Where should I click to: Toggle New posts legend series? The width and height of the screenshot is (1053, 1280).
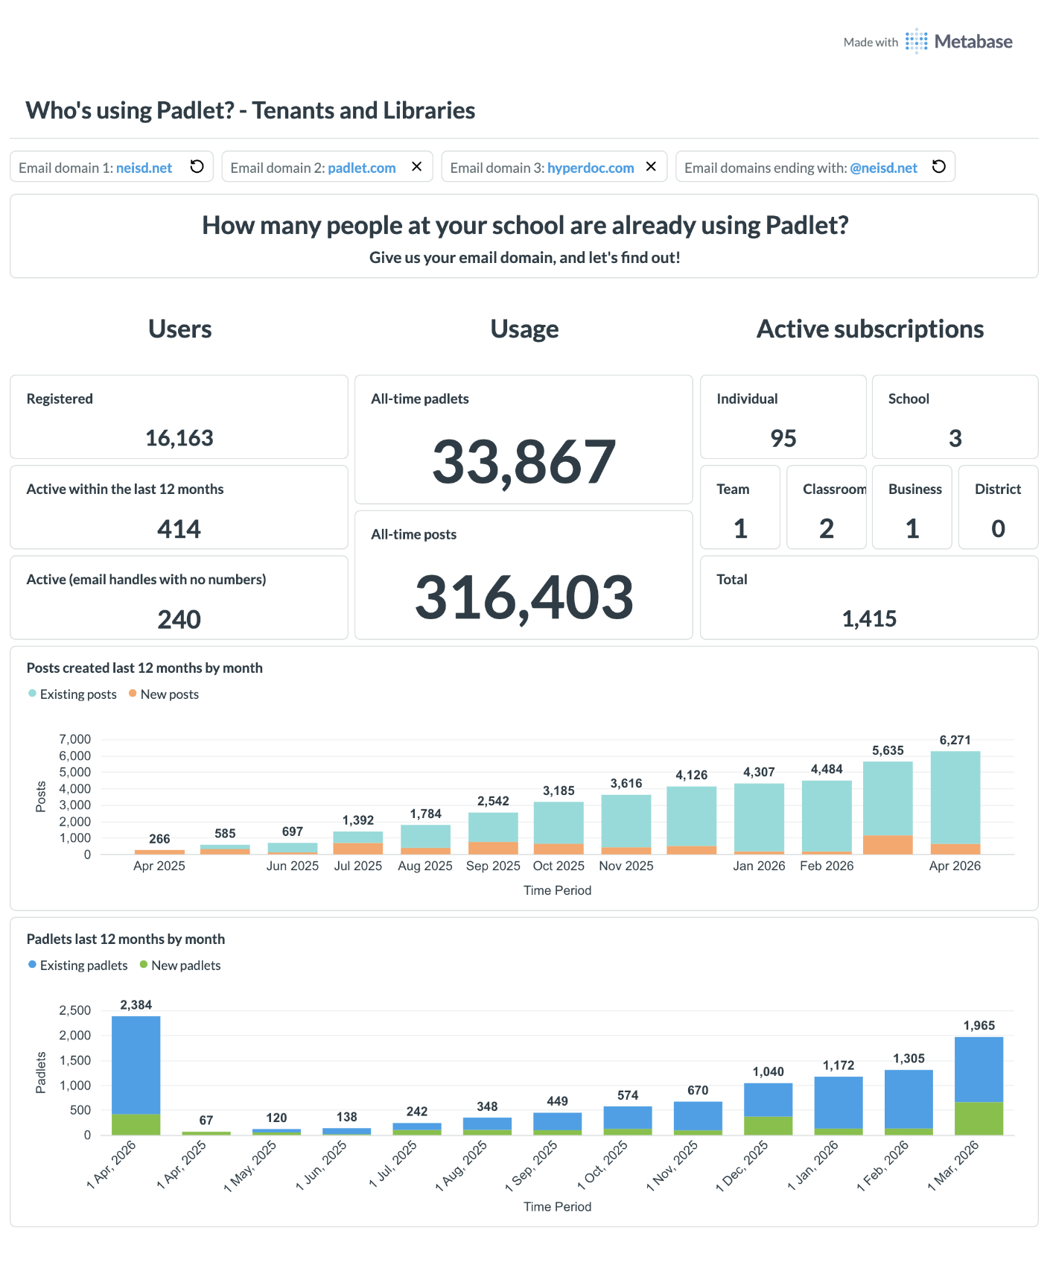[x=164, y=694]
